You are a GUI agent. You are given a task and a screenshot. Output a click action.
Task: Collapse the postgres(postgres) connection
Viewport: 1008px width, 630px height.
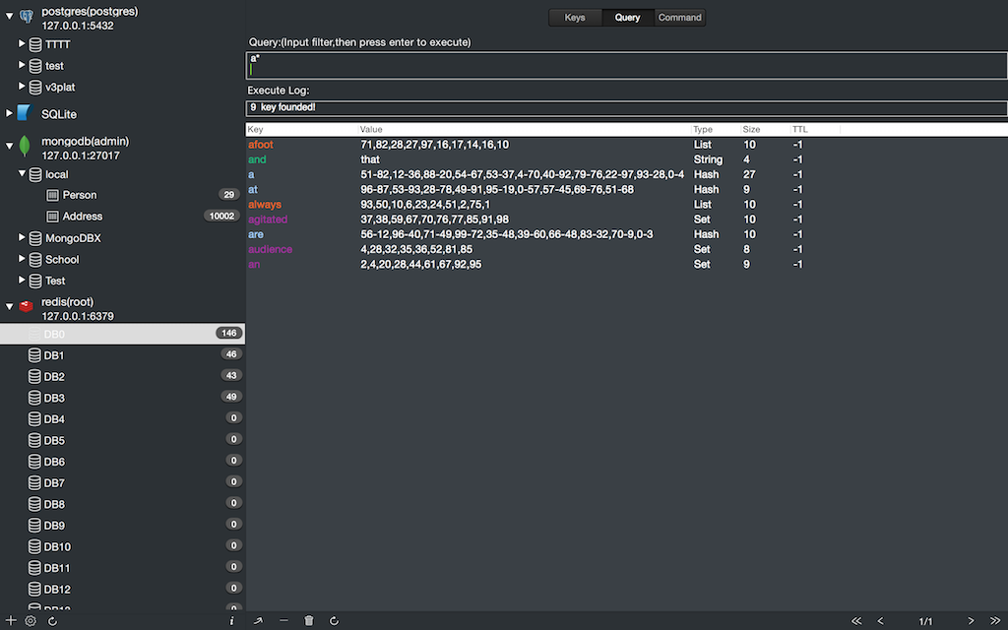coord(10,17)
